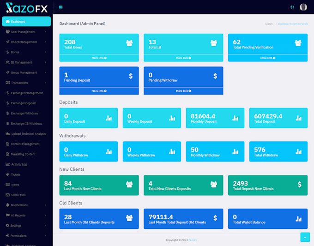The image size is (314, 246).
Task: Click the users icon on Total Users card
Action: click(x=129, y=43)
